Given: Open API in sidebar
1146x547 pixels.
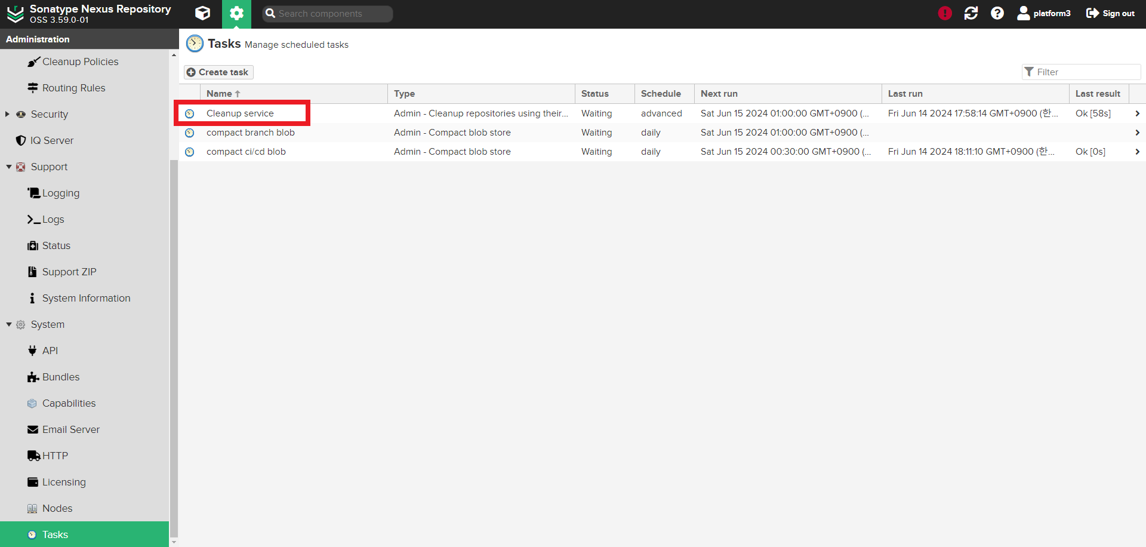Looking at the screenshot, I should tap(50, 351).
